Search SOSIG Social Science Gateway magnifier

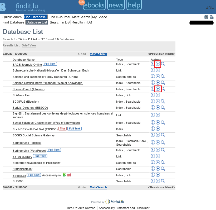pos(163,135)
